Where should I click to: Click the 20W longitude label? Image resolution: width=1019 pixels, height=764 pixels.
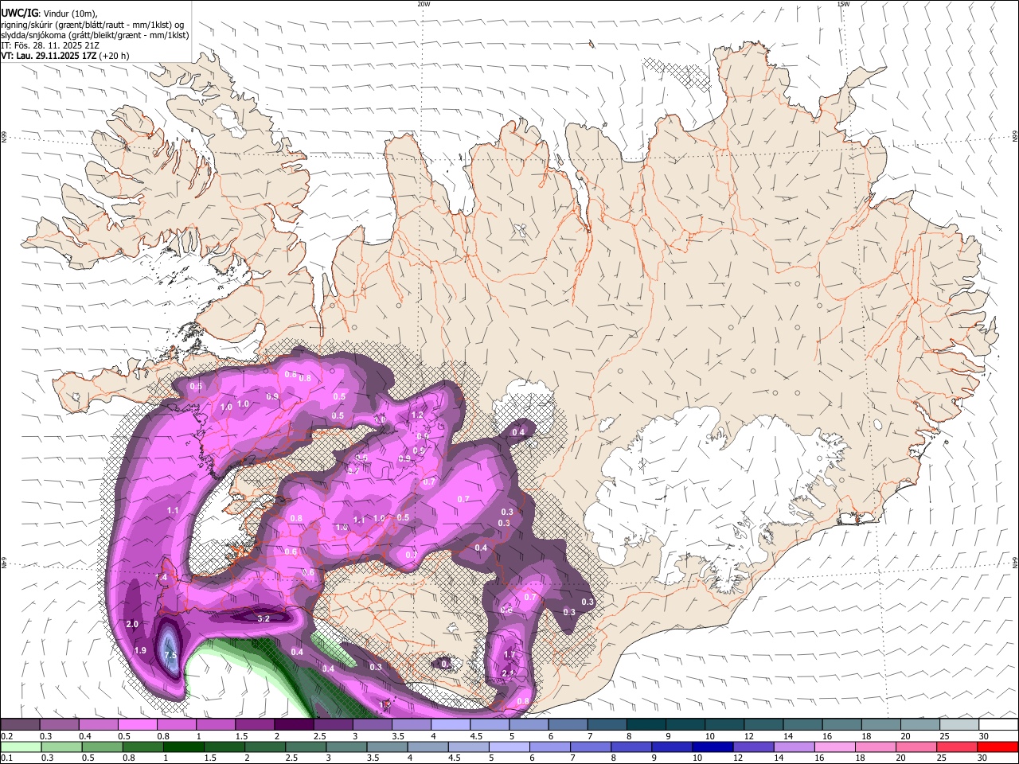pos(424,4)
